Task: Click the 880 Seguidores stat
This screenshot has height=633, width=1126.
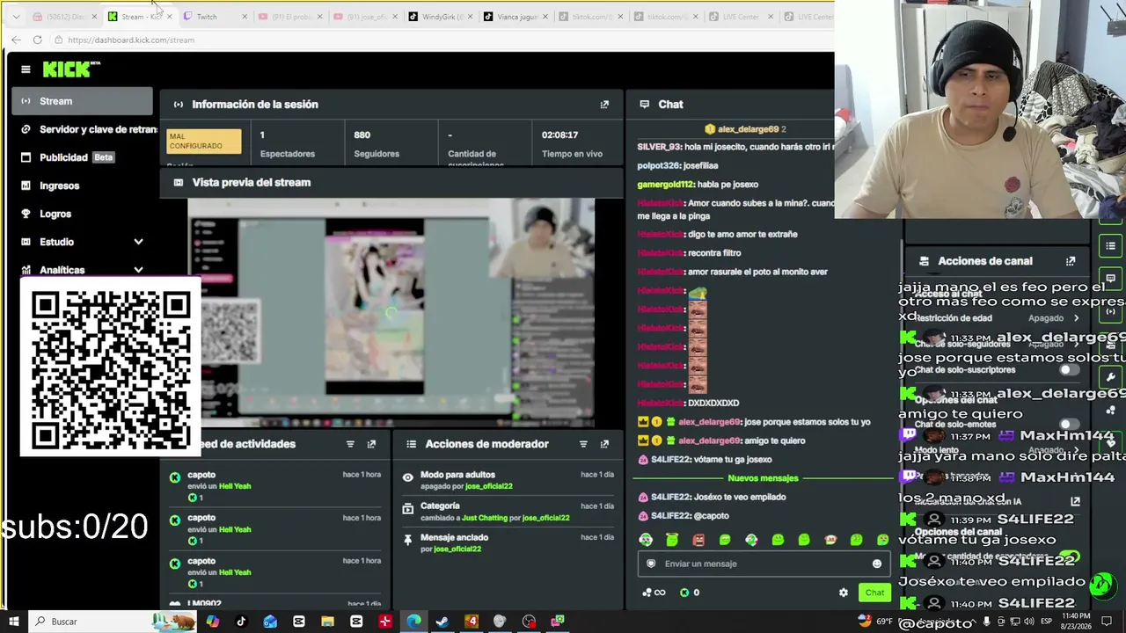Action: (377, 144)
